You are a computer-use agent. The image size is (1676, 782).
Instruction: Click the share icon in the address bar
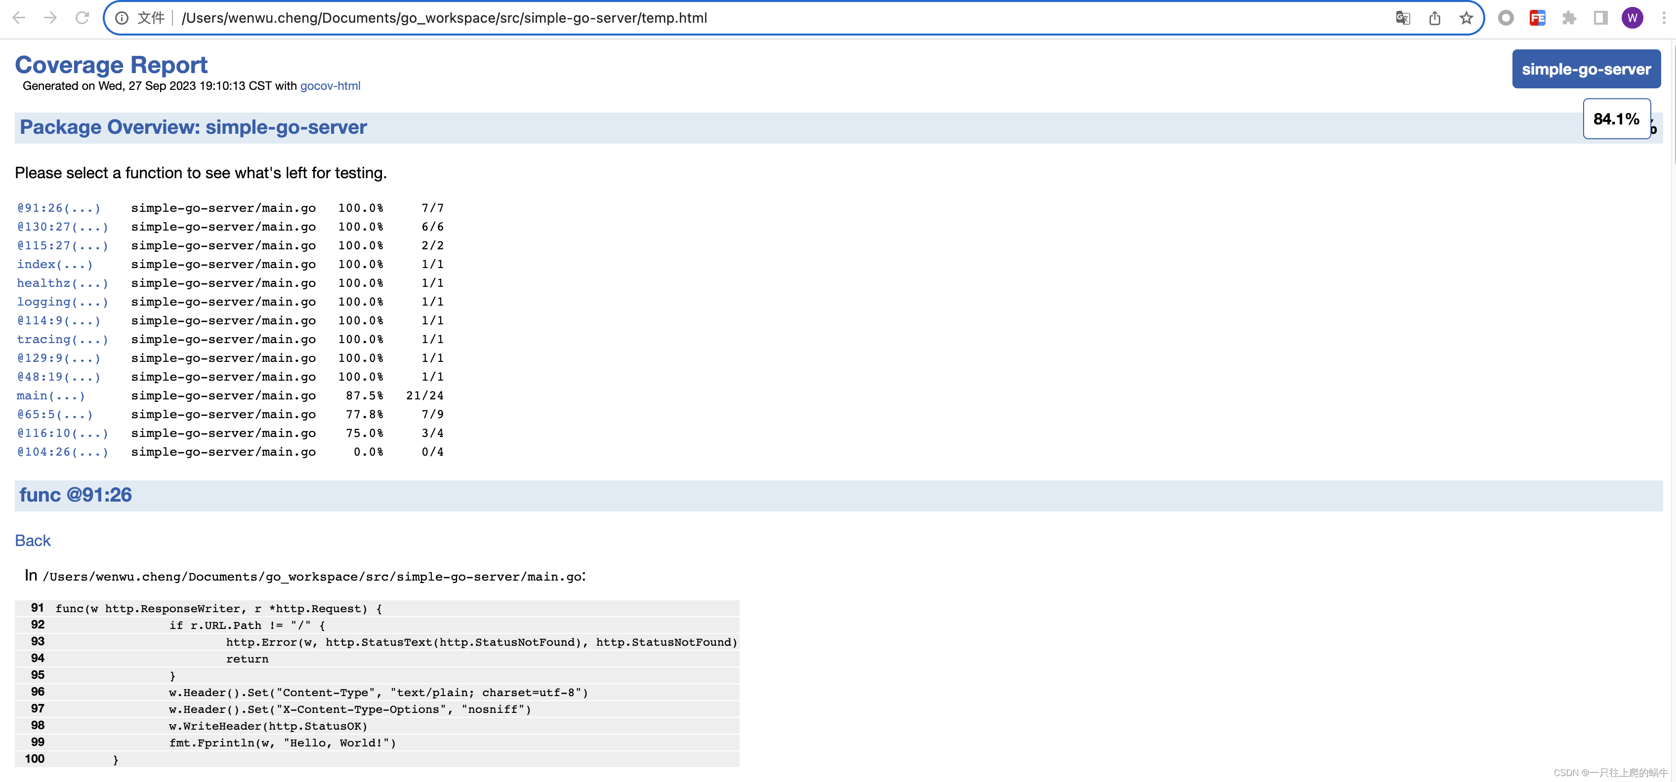(x=1435, y=18)
